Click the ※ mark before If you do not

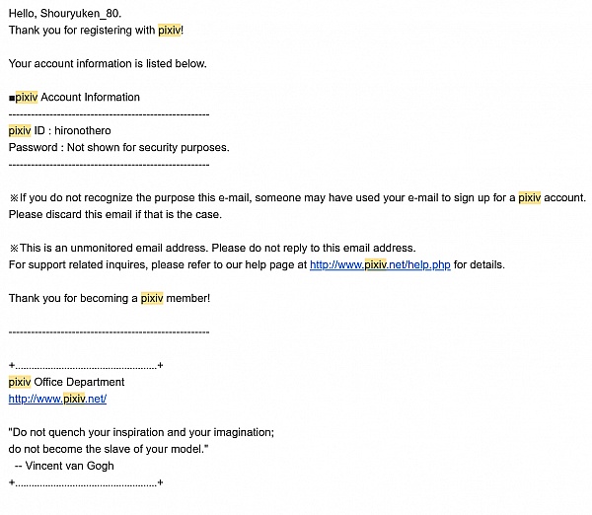pyautogui.click(x=14, y=198)
